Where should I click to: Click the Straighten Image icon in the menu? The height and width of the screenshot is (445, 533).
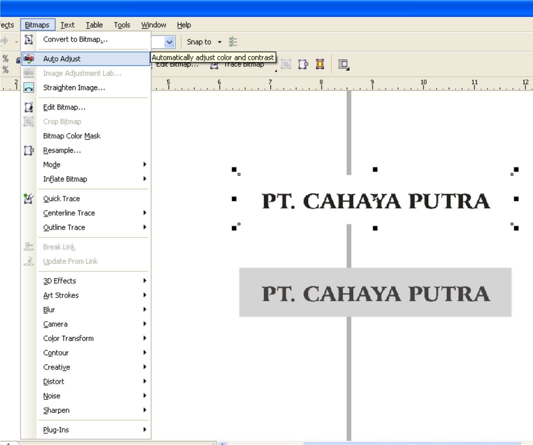point(29,88)
